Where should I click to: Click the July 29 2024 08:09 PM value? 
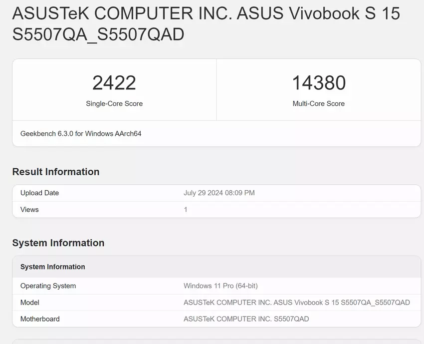coord(219,193)
